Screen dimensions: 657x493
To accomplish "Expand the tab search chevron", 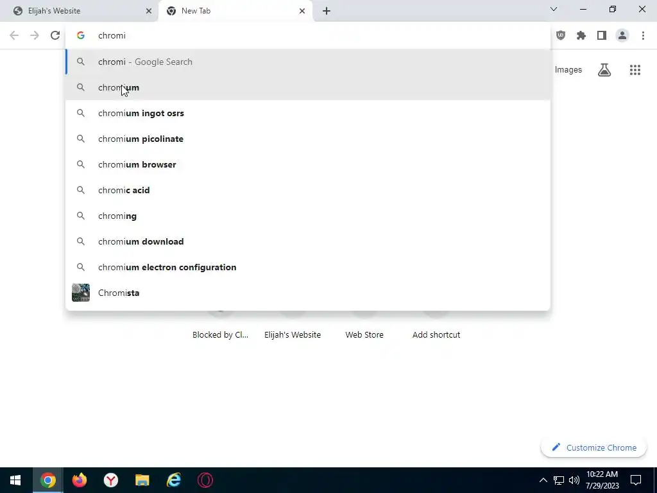I will [554, 9].
